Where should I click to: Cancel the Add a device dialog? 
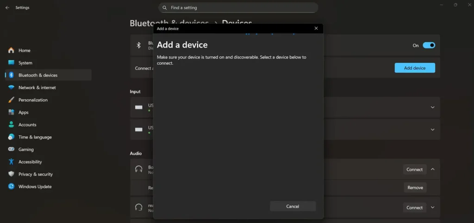tap(293, 206)
